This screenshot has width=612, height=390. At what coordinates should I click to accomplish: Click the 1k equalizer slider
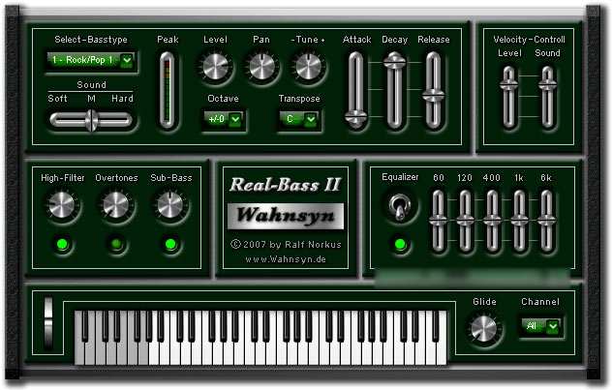(x=519, y=221)
